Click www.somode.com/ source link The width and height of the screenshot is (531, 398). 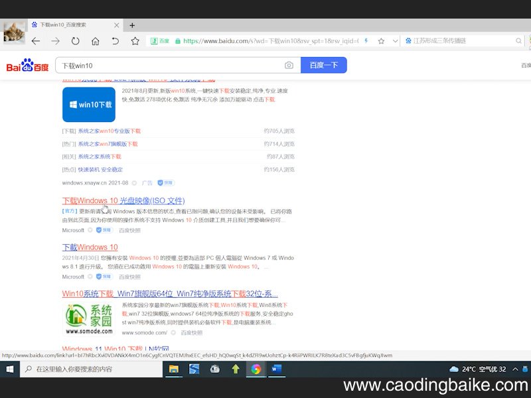pyautogui.click(x=145, y=333)
